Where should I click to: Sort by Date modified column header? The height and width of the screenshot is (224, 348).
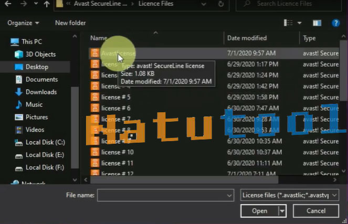[247, 38]
